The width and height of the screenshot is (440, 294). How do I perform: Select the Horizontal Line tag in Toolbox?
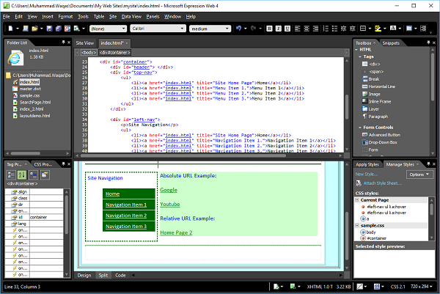click(380, 86)
